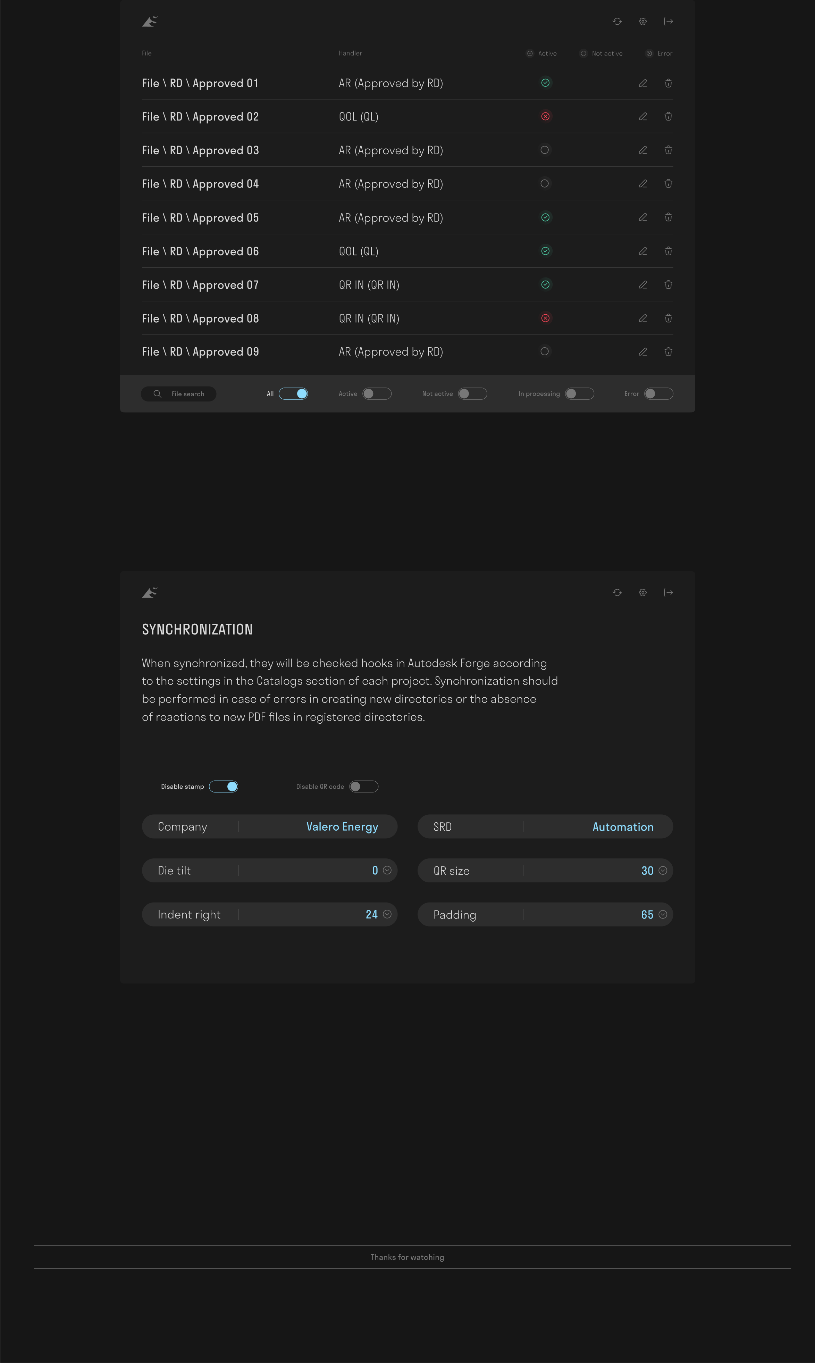Click trash icon for Approved 09 row

click(x=668, y=352)
